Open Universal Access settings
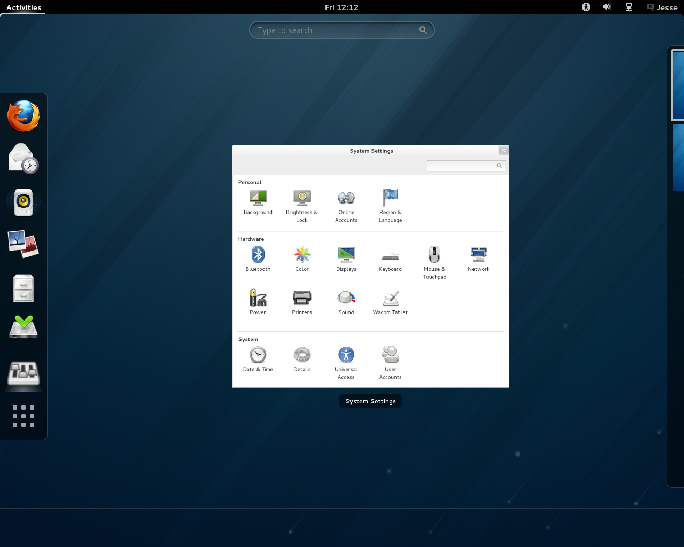Screen dimensions: 684x547 tap(346, 363)
